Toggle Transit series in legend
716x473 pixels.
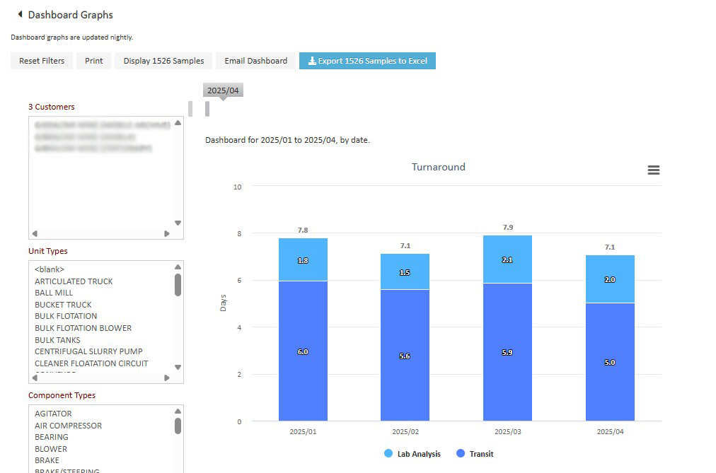(475, 453)
